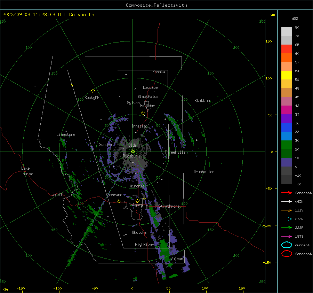Click the Ponoka city label
Screen dimensions: 313x293
coord(159,72)
